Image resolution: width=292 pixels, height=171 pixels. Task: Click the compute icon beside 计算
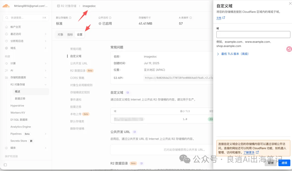click(x=6, y=63)
